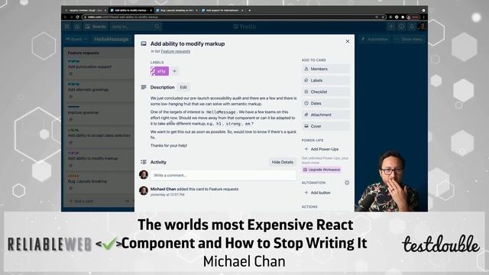Open the browser three-dot menu
The height and width of the screenshot is (275, 489).
(x=424, y=17)
